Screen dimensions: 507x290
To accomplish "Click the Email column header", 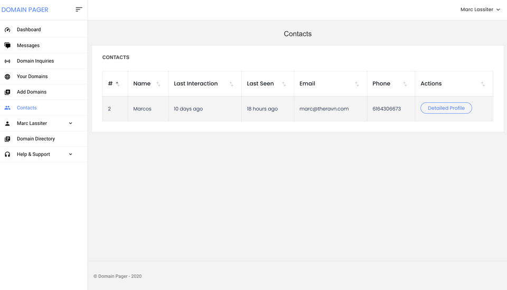I will 331,84.
